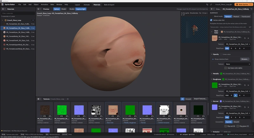This screenshot has height=138, width=254.
Task: Click the plus icon in Opacity drop area
Action: tap(213, 59)
